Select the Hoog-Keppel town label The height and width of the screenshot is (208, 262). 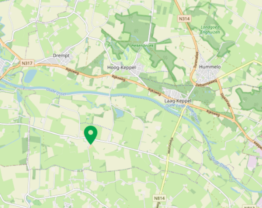tap(121, 67)
